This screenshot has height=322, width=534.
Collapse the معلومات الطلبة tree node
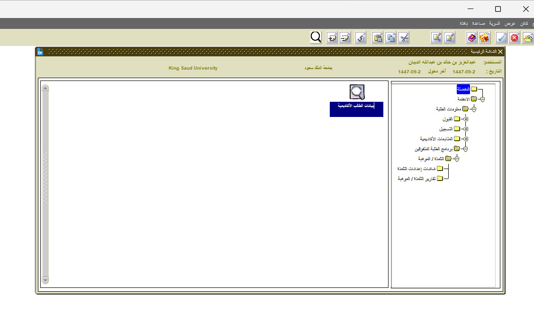click(x=473, y=109)
